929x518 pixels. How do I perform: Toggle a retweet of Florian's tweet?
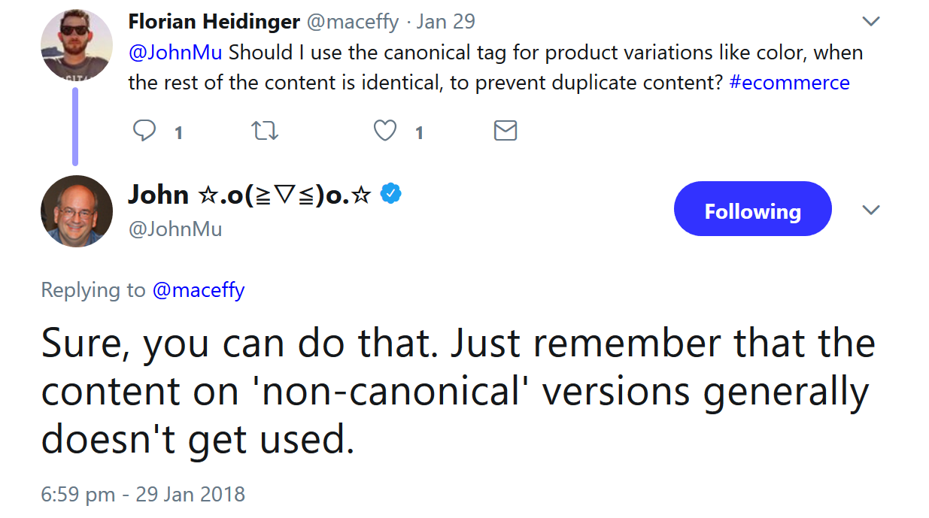264,131
